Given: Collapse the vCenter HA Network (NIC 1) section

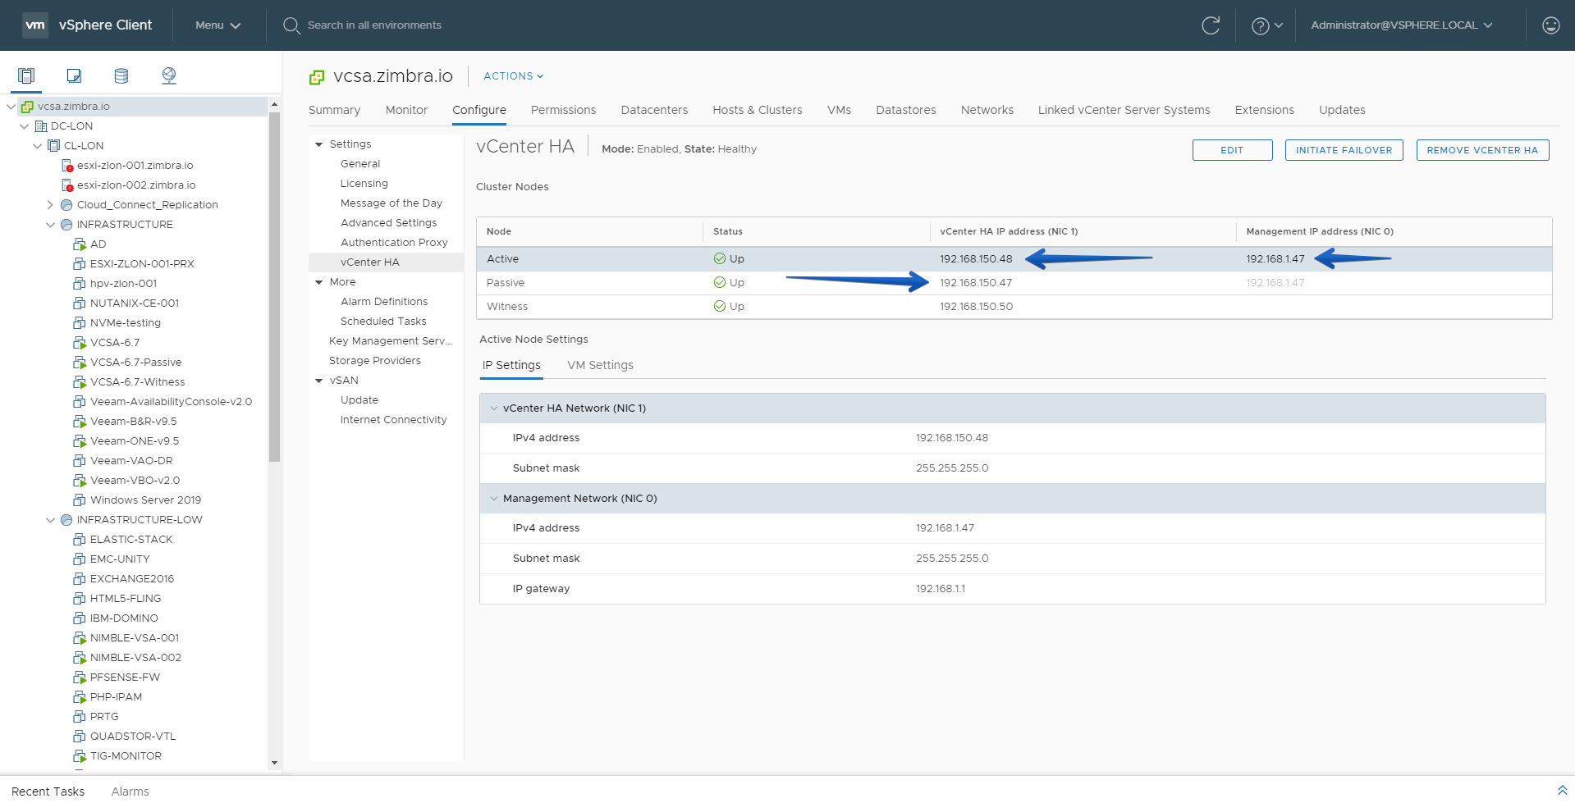Looking at the screenshot, I should click(494, 408).
